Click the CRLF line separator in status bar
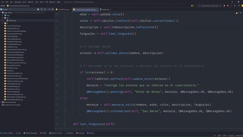 coord(219,135)
